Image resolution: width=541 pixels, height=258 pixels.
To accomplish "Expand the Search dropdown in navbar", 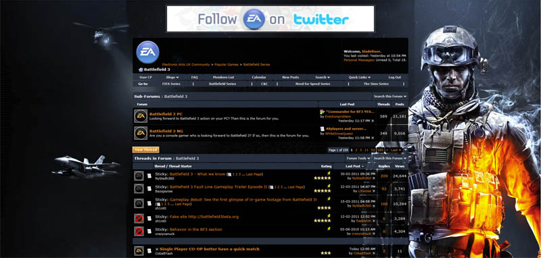I will tap(323, 77).
